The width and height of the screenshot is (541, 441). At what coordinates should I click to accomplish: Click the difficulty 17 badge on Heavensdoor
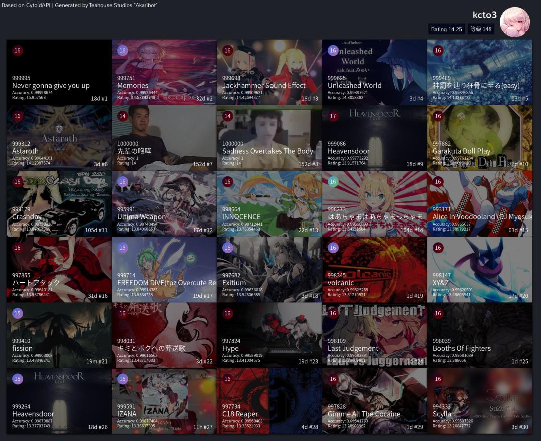click(x=333, y=116)
